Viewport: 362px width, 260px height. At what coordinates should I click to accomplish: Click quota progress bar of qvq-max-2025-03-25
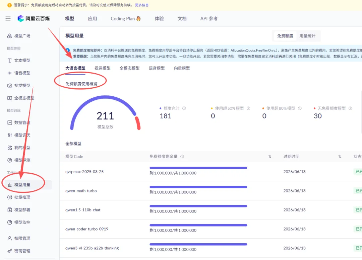click(x=198, y=168)
